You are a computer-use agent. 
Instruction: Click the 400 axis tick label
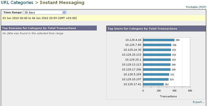pos(174,91)
